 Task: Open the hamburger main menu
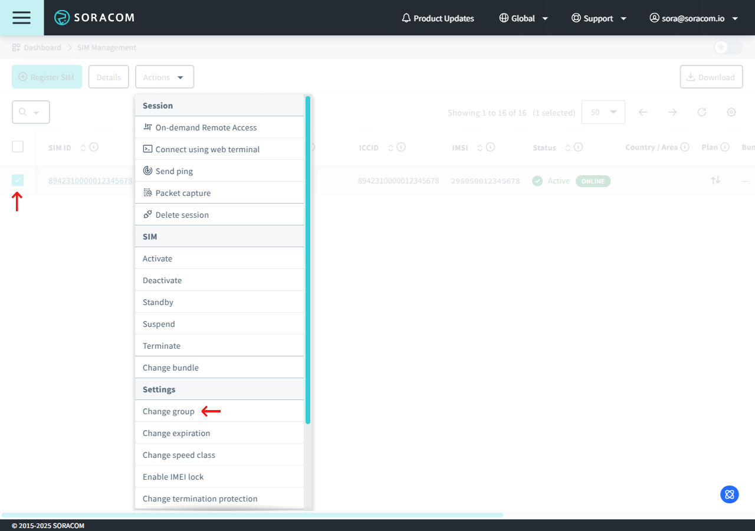pos(21,18)
